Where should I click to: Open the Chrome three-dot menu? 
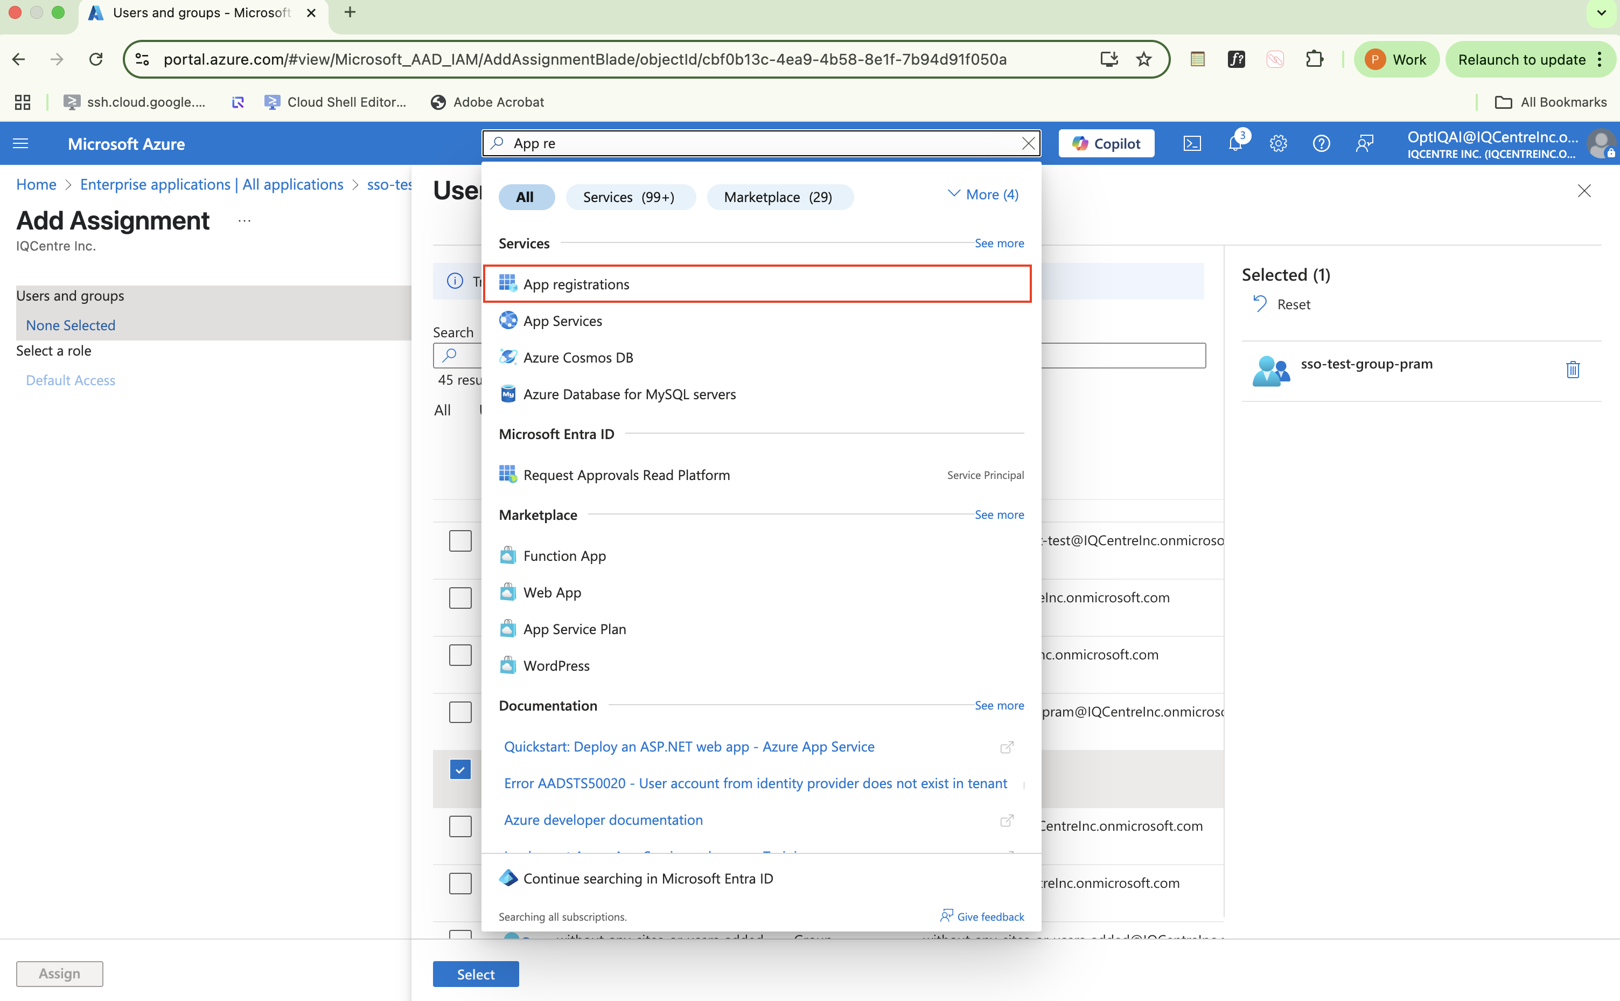click(1600, 60)
